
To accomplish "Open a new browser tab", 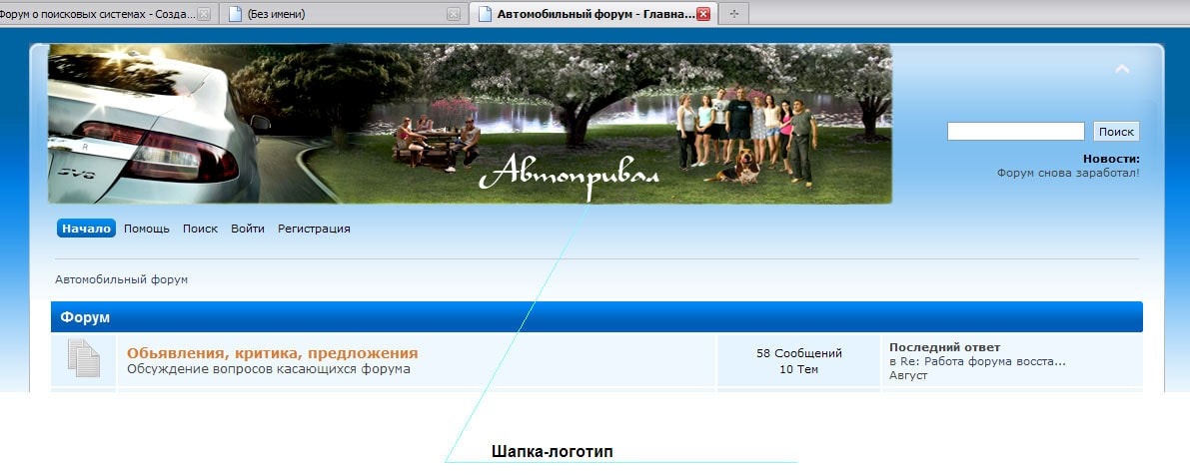I will click(733, 14).
